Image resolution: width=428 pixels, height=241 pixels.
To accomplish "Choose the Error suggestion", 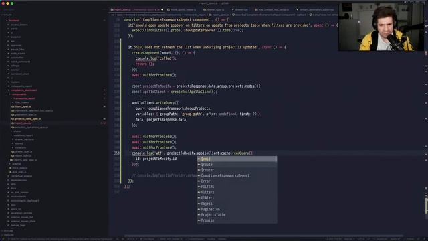I will click(x=237, y=181).
